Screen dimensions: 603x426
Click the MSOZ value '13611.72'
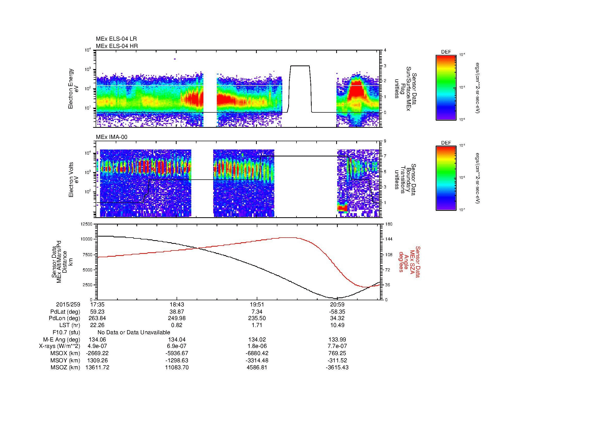tap(97, 367)
